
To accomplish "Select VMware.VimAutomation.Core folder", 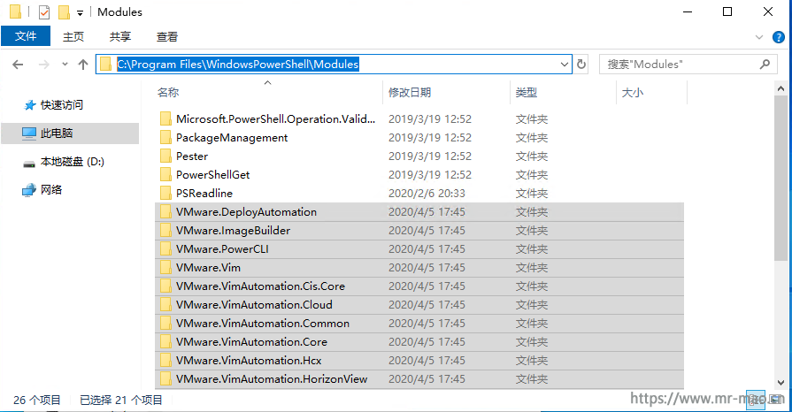I will [x=419, y=342].
